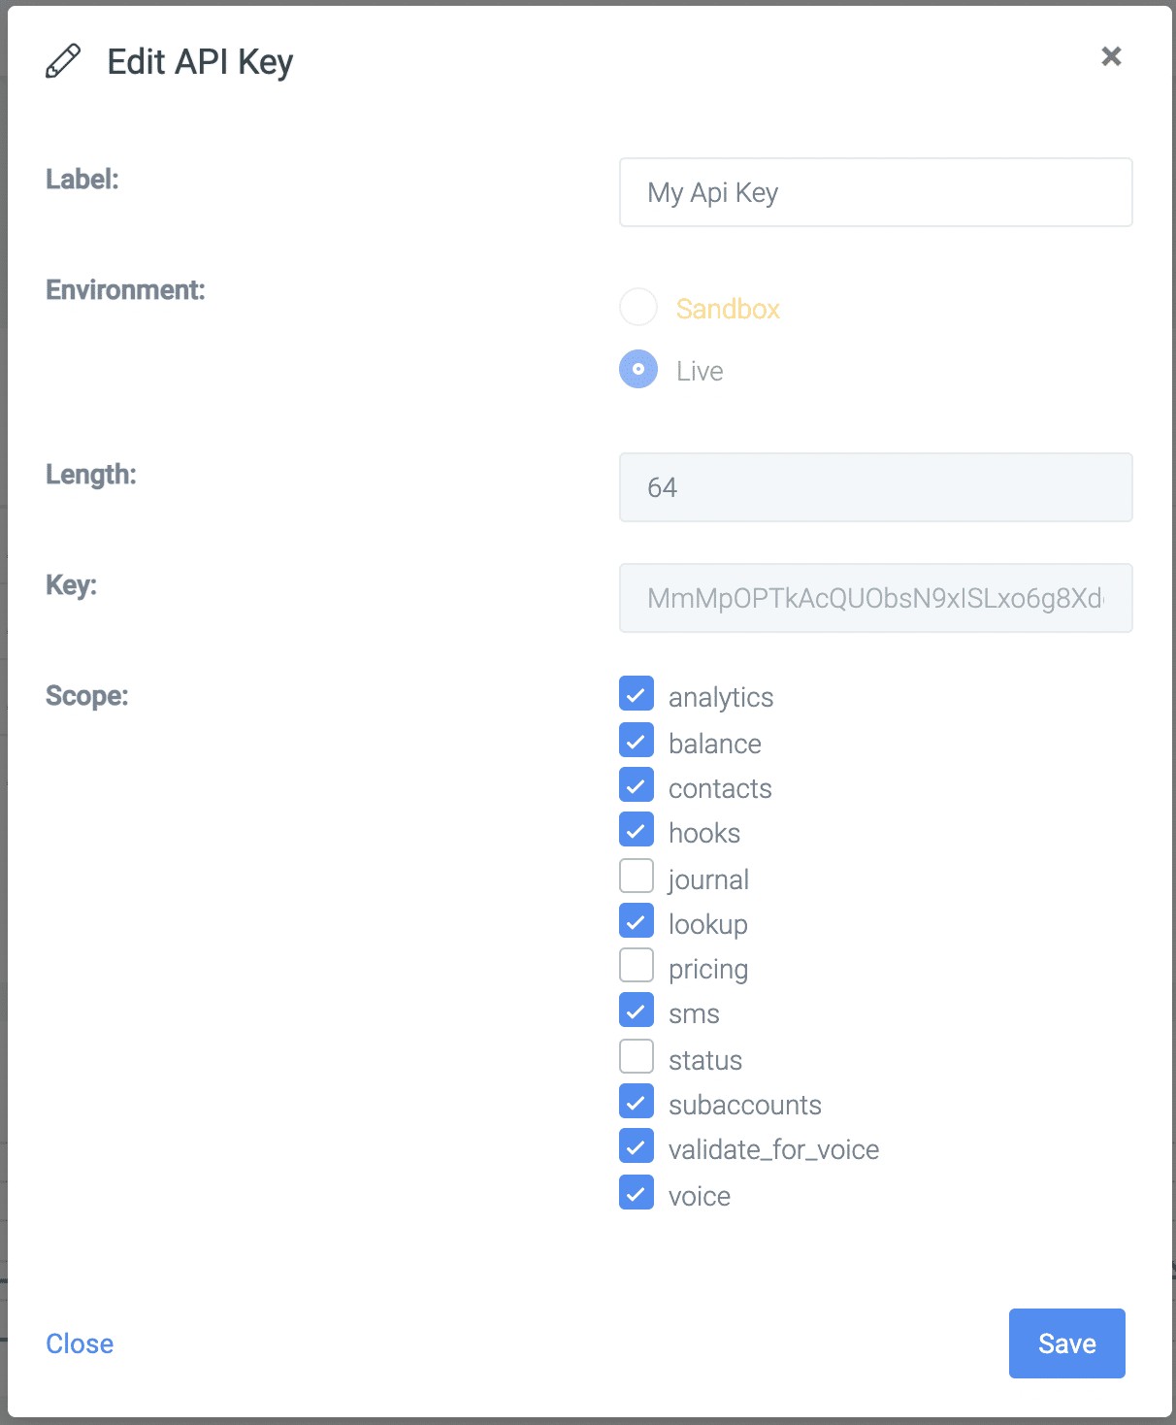This screenshot has width=1176, height=1425.
Task: Disable the balance scope checkbox
Action: (637, 742)
